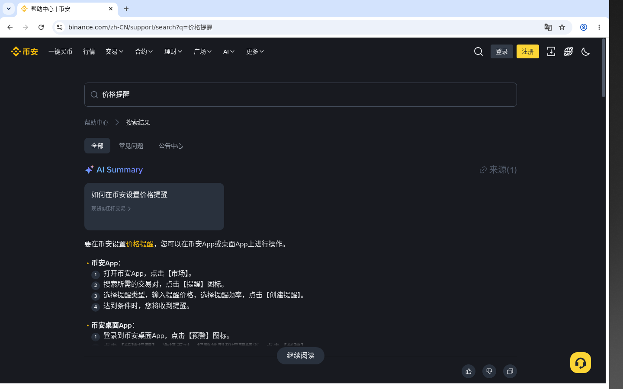
Task: Click the 登录 button
Action: point(502,51)
